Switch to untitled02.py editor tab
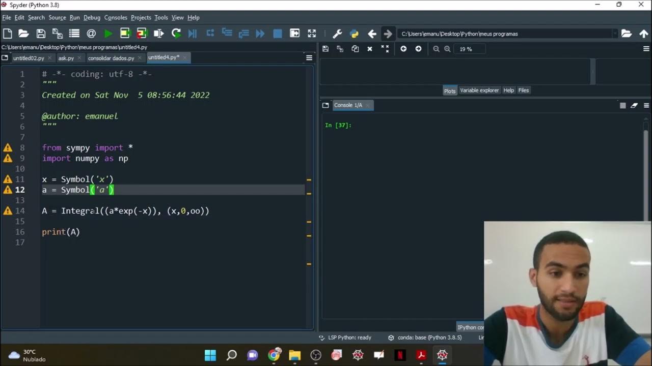The image size is (652, 366). 29,58
